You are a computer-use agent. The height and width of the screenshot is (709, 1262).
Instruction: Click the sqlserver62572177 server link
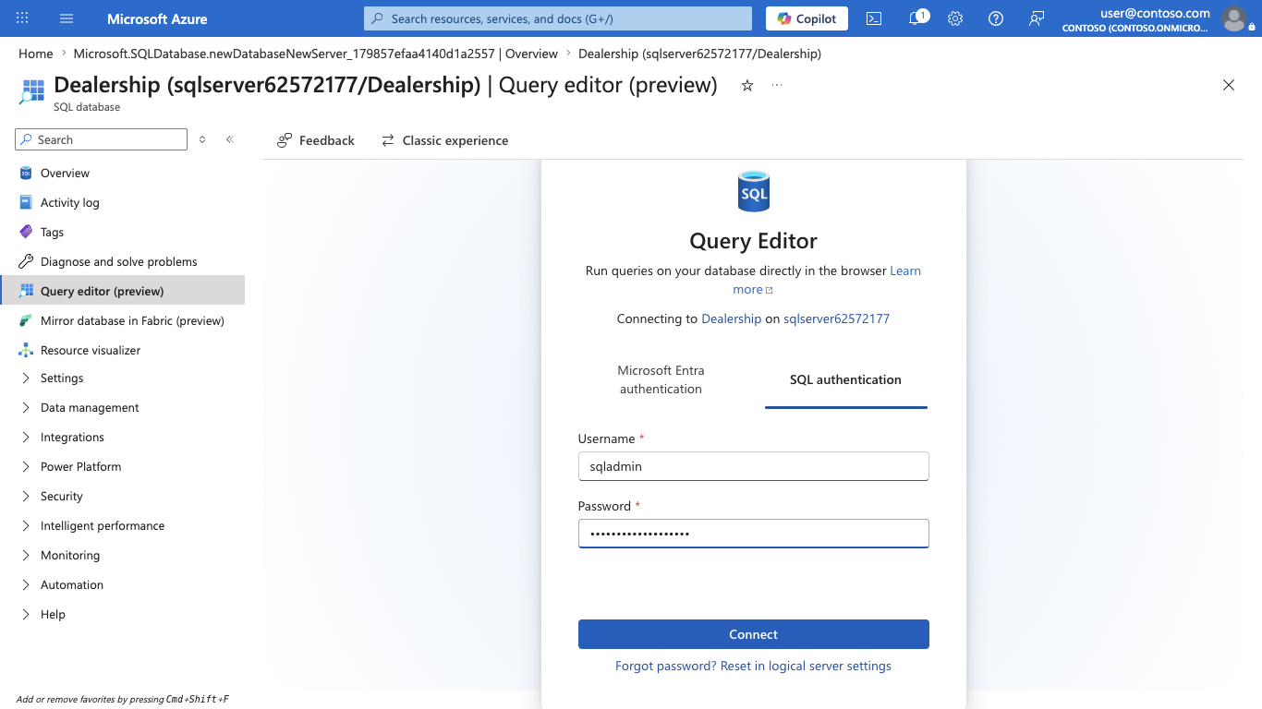pyautogui.click(x=836, y=318)
